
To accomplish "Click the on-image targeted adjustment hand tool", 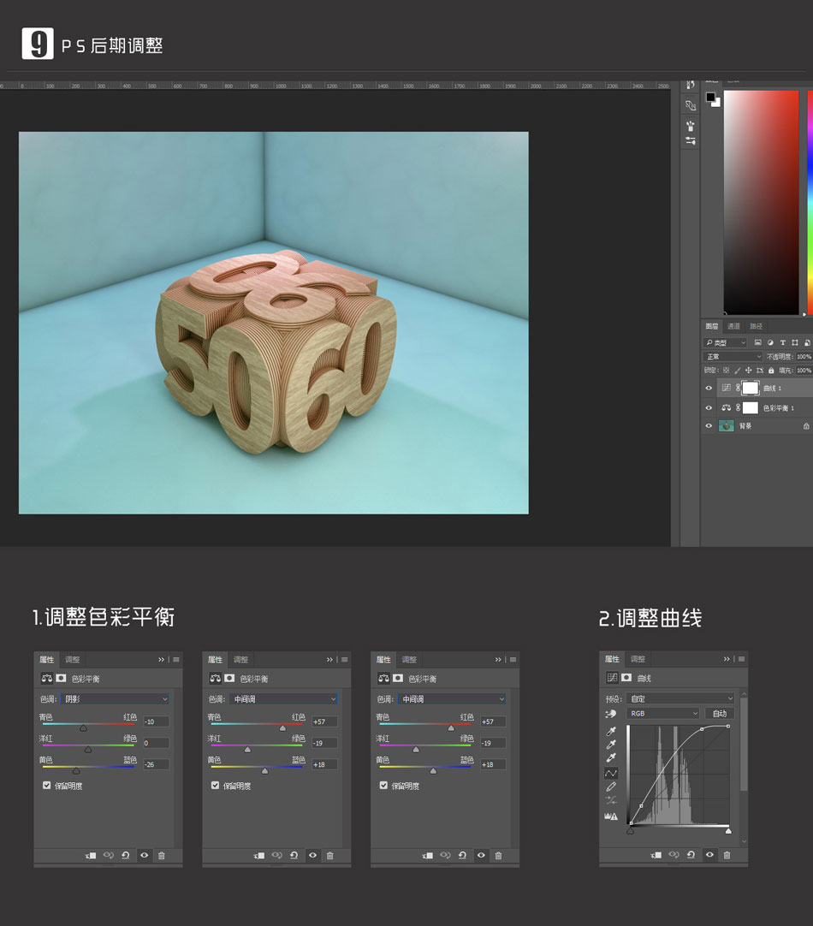I will tap(610, 714).
